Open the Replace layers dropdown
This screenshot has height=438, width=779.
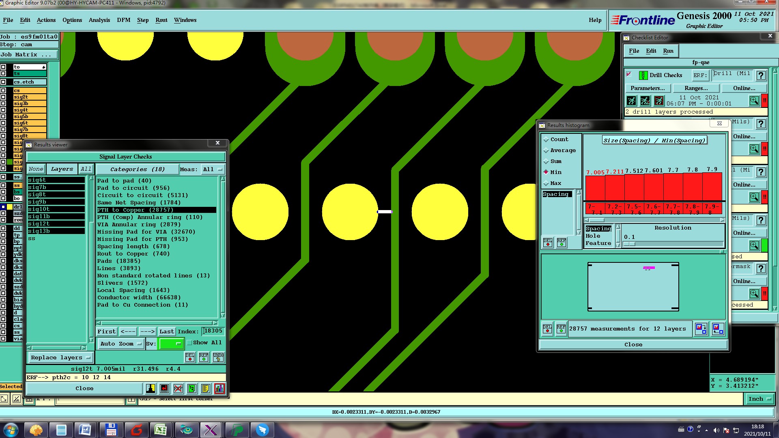60,357
